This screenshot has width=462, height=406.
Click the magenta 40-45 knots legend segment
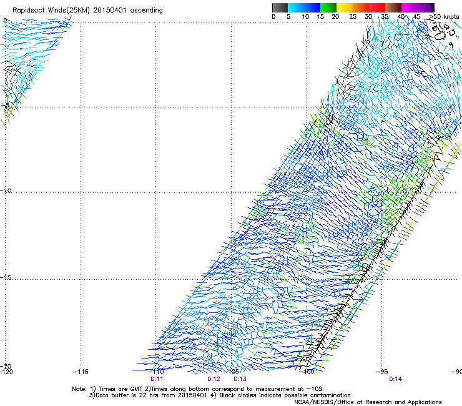(x=410, y=7)
